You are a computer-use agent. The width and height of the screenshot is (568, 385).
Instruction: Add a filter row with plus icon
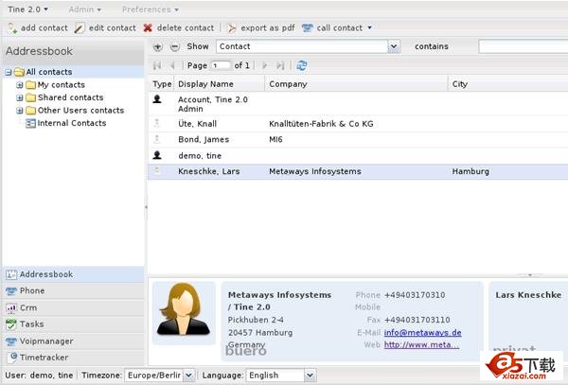pos(158,46)
